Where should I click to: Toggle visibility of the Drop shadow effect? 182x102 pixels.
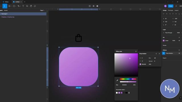click(x=179, y=53)
